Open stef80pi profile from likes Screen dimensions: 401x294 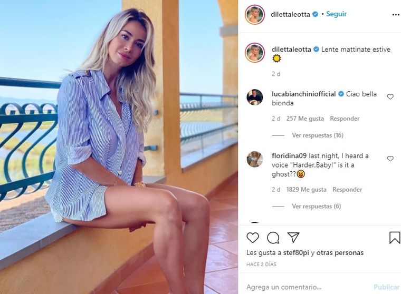click(x=296, y=253)
